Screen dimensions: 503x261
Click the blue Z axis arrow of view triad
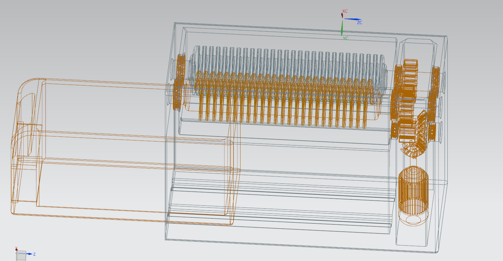[29, 254]
